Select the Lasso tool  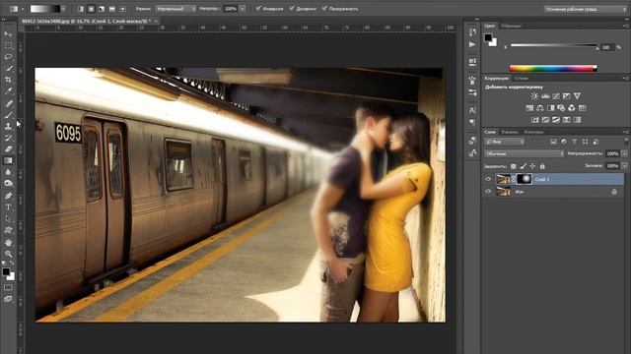pyautogui.click(x=8, y=57)
